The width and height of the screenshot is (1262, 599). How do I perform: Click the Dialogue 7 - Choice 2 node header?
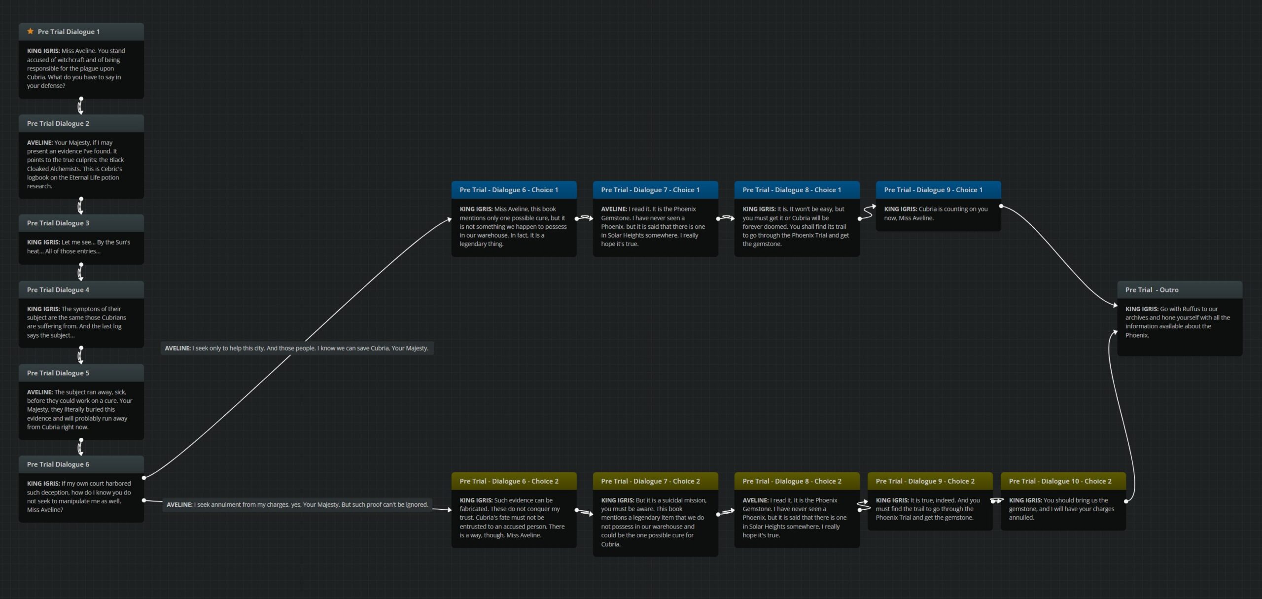(x=655, y=481)
